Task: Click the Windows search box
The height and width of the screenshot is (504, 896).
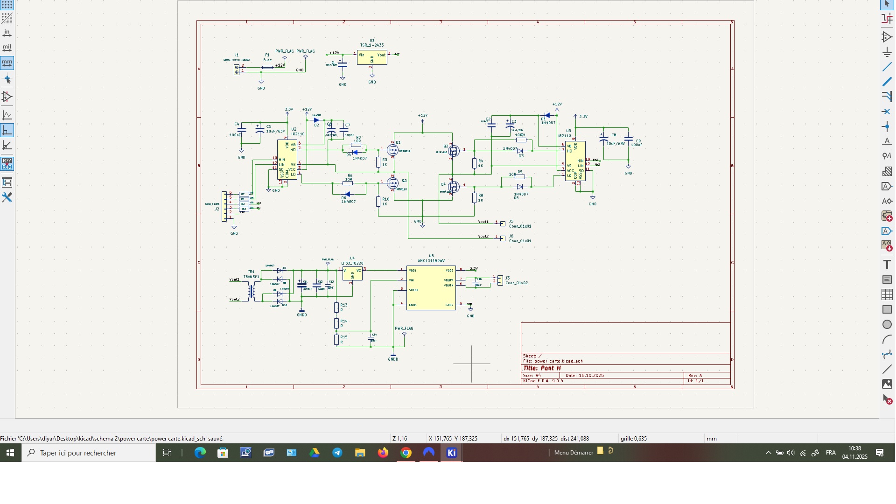Action: tap(89, 453)
